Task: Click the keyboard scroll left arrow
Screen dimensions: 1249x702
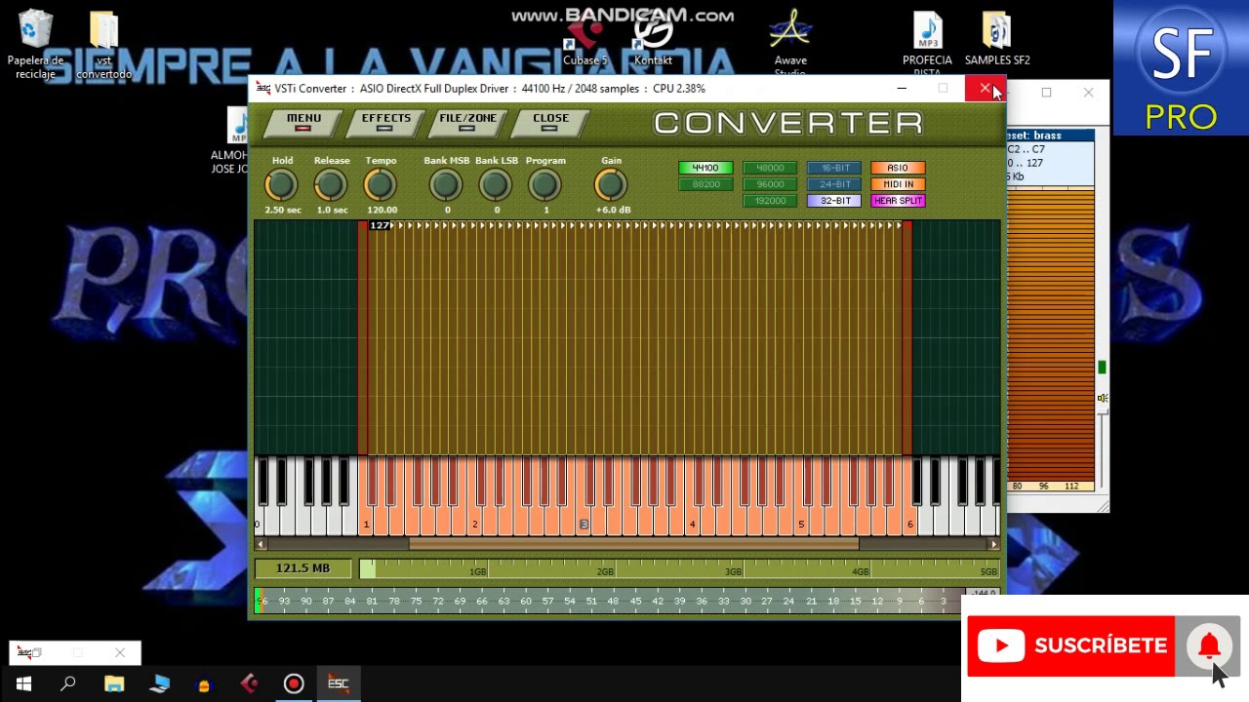Action: 261,544
